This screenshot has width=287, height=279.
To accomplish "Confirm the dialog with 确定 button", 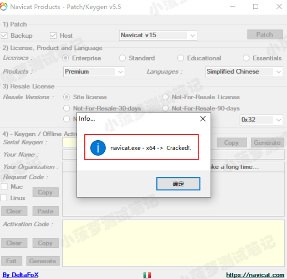I will (x=178, y=184).
